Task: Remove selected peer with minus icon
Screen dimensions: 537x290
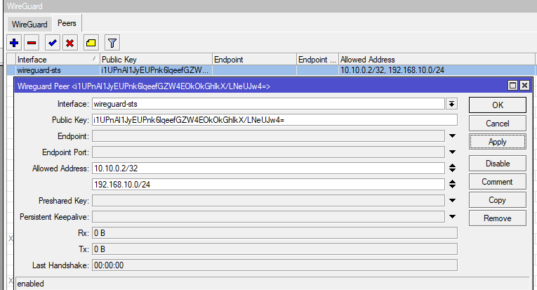Action: pyautogui.click(x=32, y=43)
